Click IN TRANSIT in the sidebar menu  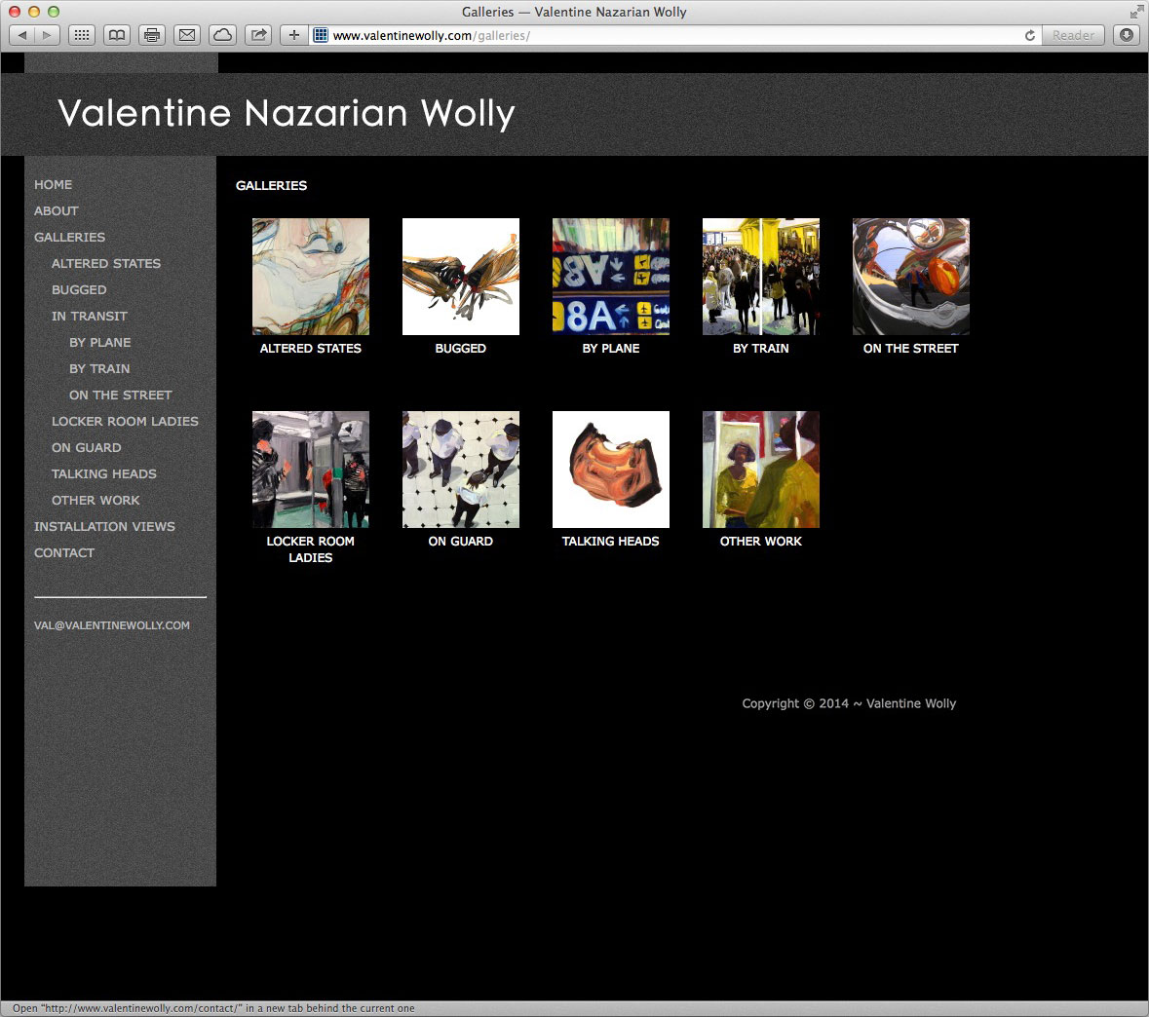(90, 316)
